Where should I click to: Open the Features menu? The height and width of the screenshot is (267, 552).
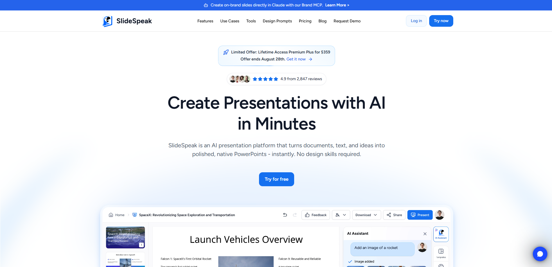(205, 21)
